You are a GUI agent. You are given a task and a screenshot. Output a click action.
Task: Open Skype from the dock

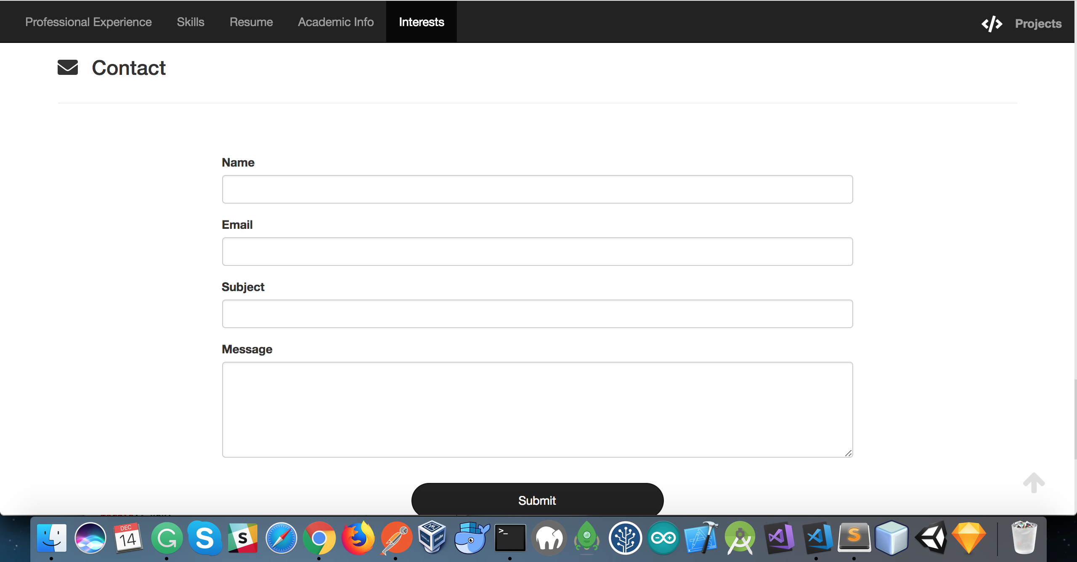204,538
